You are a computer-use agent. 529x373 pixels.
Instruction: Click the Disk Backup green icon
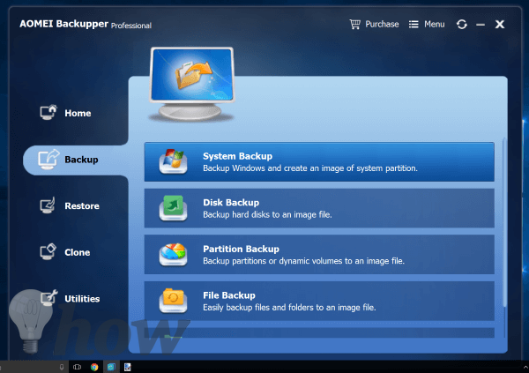click(x=174, y=207)
